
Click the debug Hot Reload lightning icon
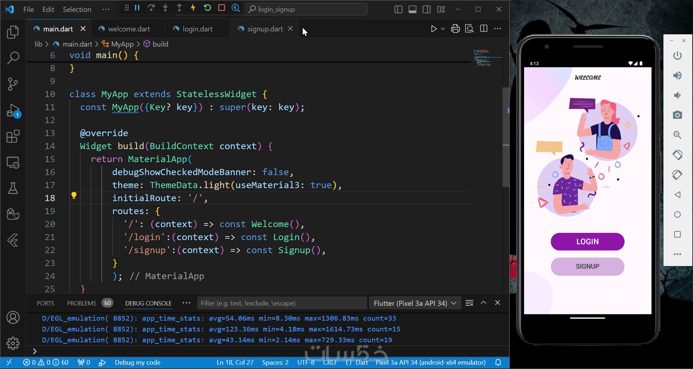193,8
